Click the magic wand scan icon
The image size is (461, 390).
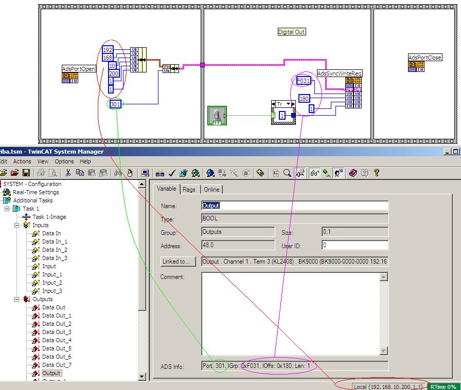[234, 173]
